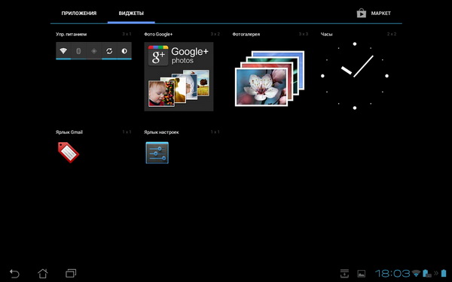Toggle brightness in the power control widget
452x282 pixels.
[124, 51]
